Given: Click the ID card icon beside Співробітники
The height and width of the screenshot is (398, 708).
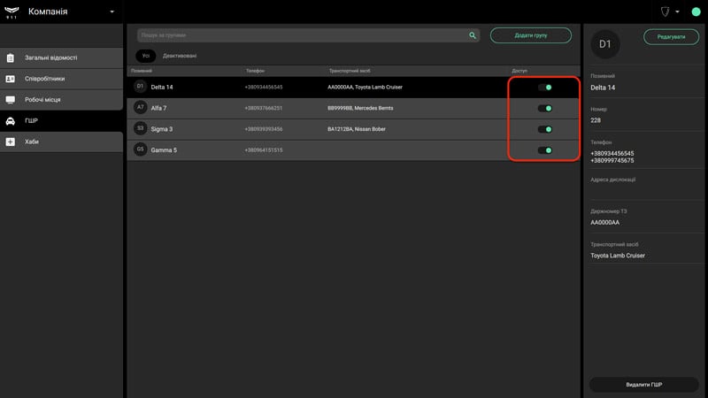Looking at the screenshot, I should coord(11,79).
